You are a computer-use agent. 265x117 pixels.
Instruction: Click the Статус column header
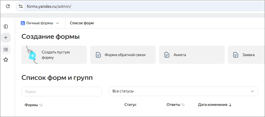point(131,105)
